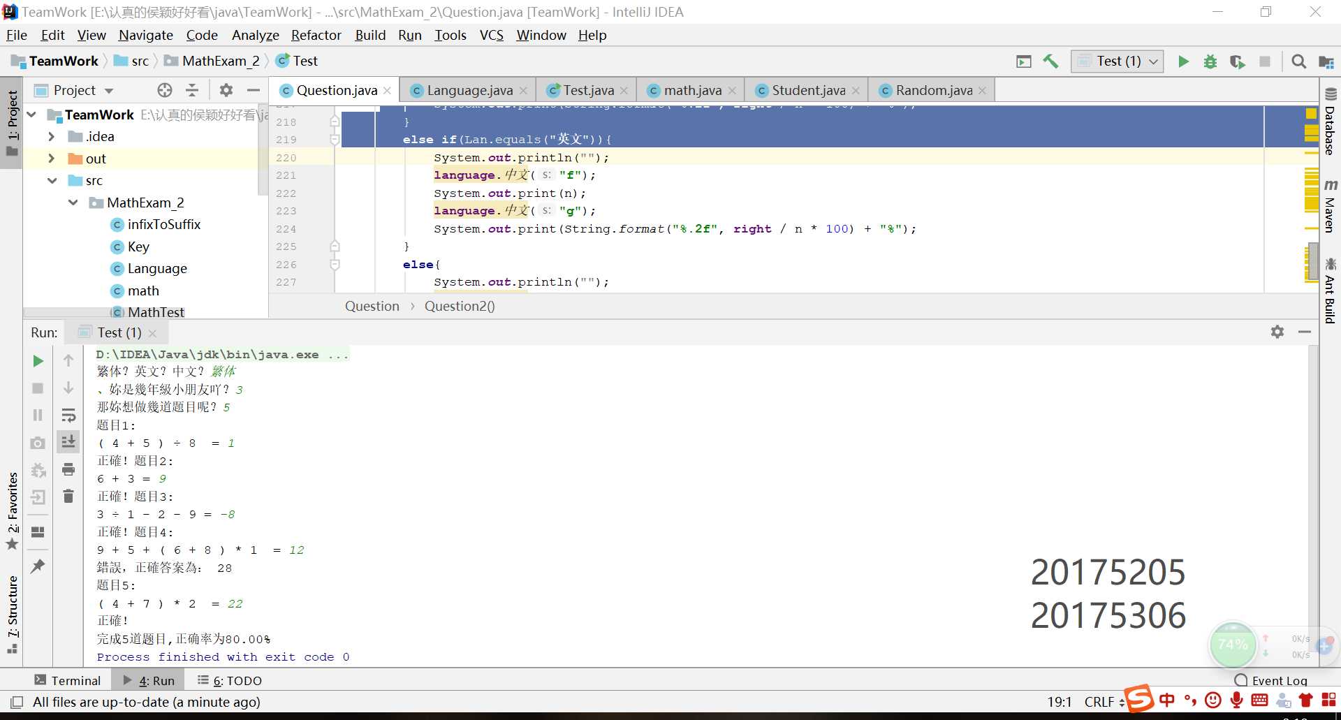This screenshot has width=1341, height=720.
Task: Collapse the TeamWork root node
Action: pos(31,115)
